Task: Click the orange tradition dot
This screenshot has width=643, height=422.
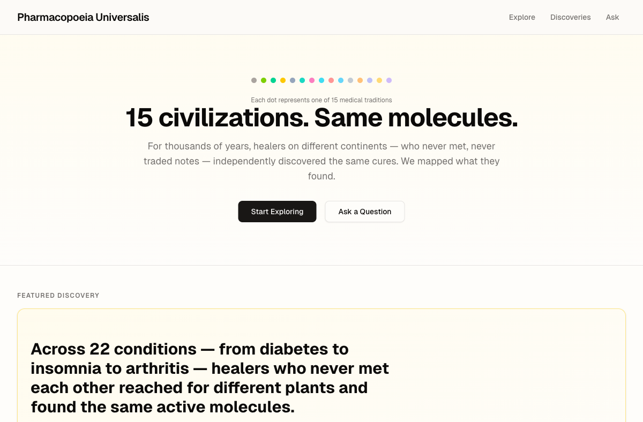Action: click(x=360, y=80)
